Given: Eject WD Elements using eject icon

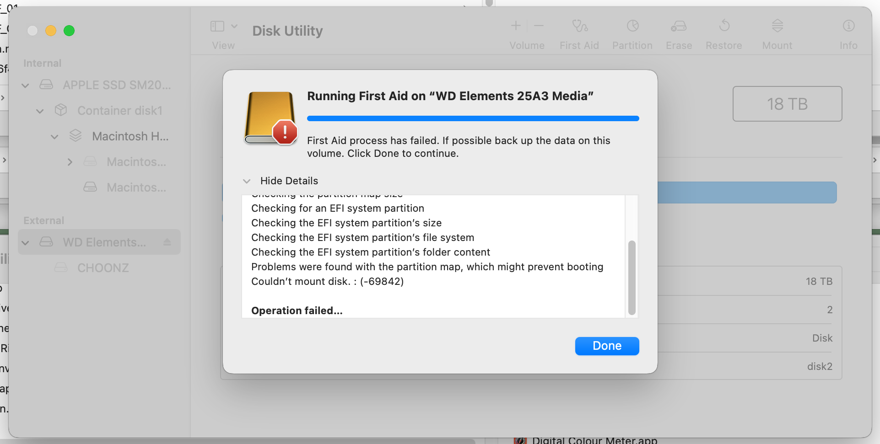Looking at the screenshot, I should tap(167, 242).
